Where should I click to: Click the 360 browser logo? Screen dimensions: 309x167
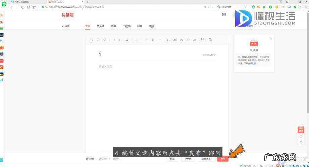pos(4,4)
